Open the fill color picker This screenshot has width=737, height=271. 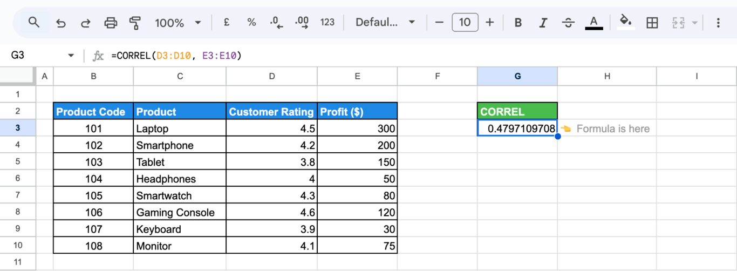click(626, 23)
